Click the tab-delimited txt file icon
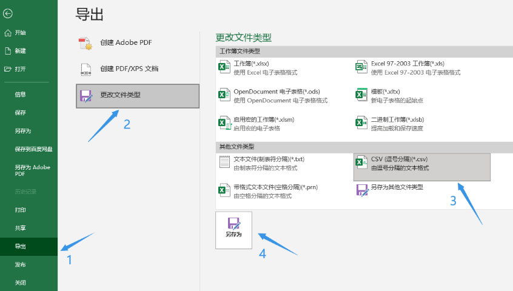 click(x=224, y=162)
